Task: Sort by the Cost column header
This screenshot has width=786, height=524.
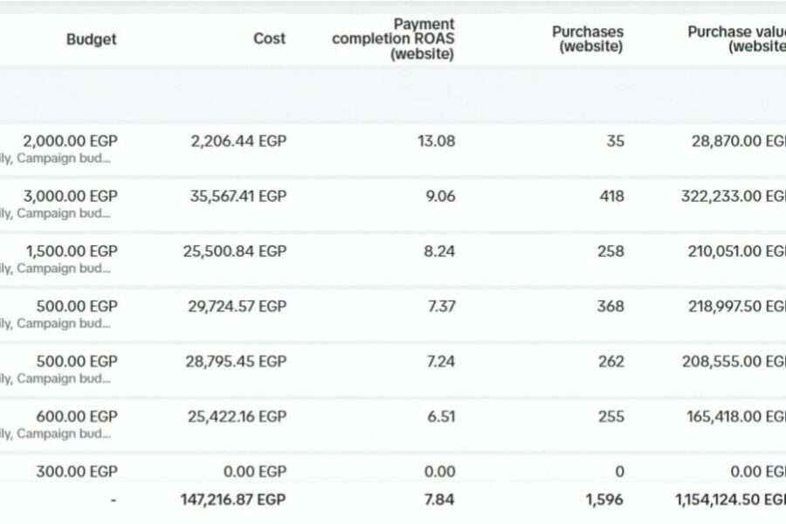Action: 269,39
